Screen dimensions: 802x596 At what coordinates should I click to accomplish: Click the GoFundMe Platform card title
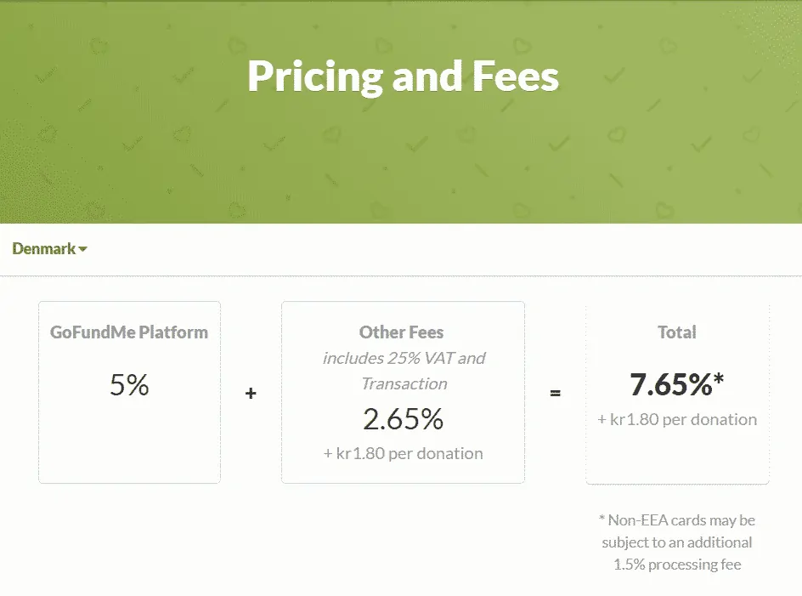[x=128, y=332]
